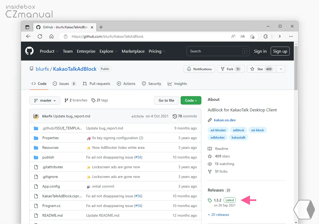Screen dimensions: 319x224
Task: Switch to the Code tab
Action: pos(39,84)
